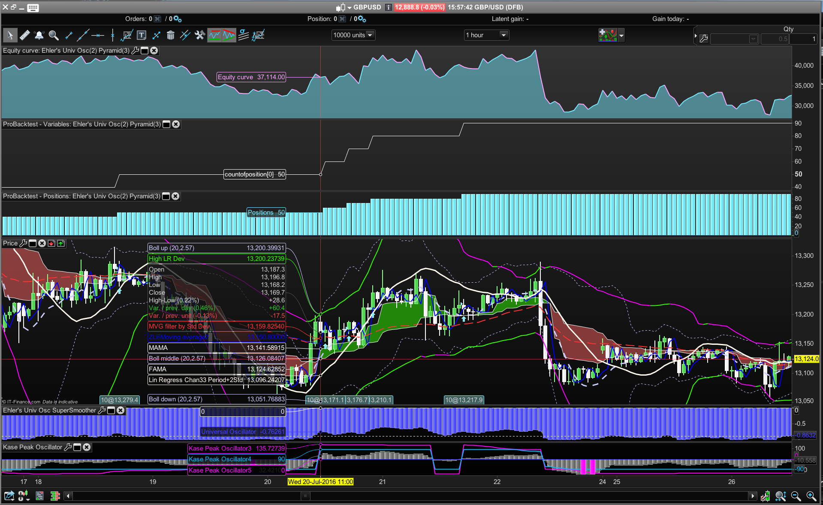Select the ruler measurement tool
This screenshot has height=505, width=823.
[24, 35]
